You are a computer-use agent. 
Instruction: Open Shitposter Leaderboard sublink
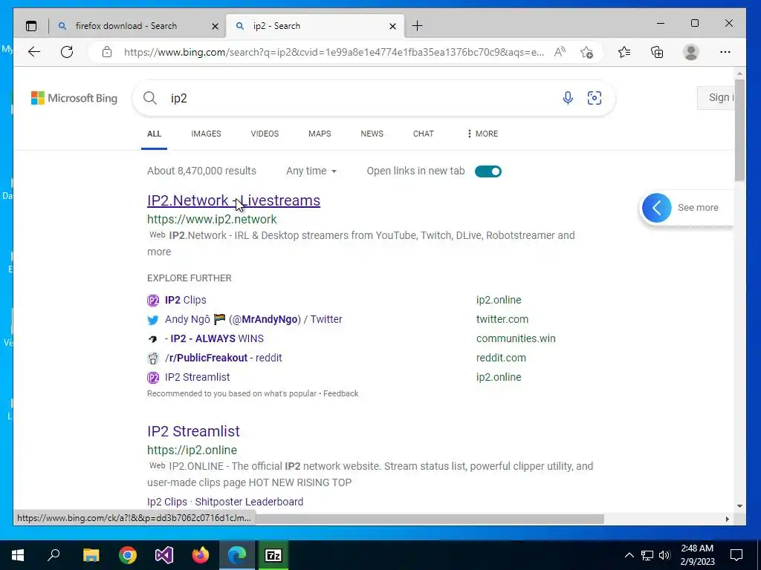coord(249,502)
